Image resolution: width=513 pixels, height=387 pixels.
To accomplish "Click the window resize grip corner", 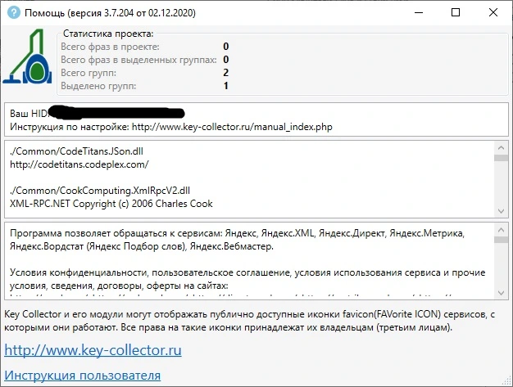I will pos(506,380).
